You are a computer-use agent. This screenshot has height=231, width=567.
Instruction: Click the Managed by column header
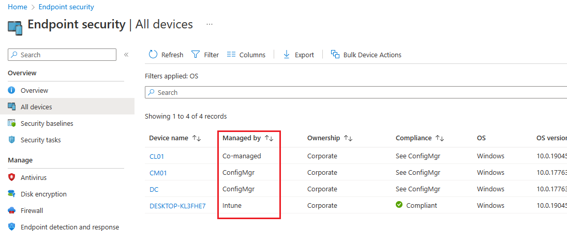(242, 138)
